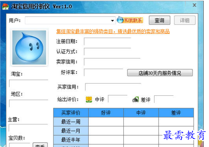The width and height of the screenshot is (209, 147).
Task: Click the 中评 count field under 给出评价
Action: pos(118,99)
